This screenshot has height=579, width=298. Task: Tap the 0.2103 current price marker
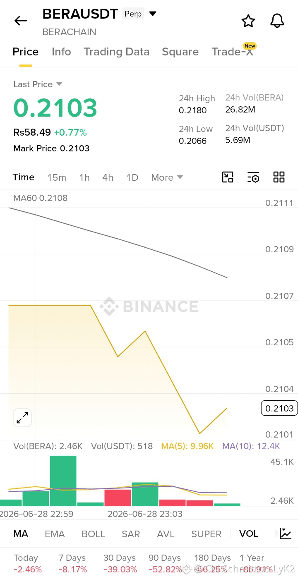click(280, 408)
